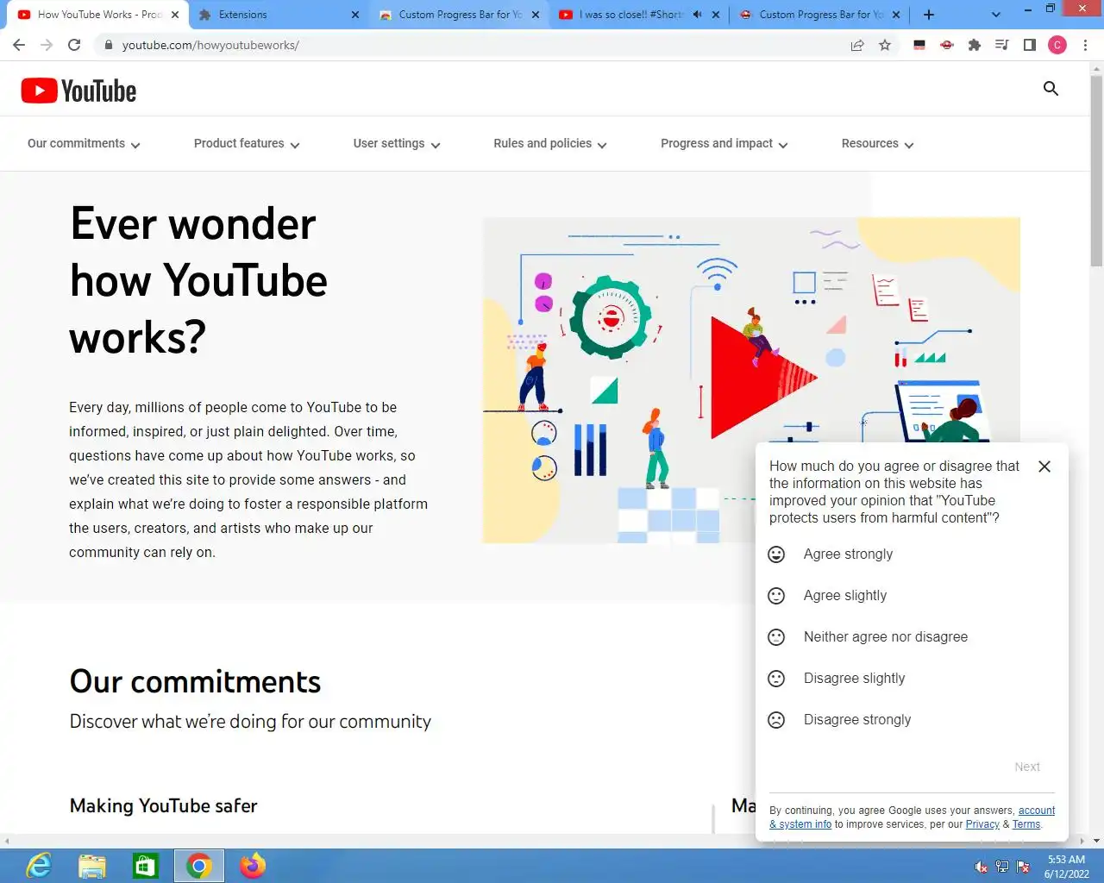Viewport: 1104px width, 883px height.
Task: Close the survey popup with X
Action: coord(1044,467)
